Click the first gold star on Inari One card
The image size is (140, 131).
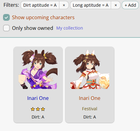pos(33,109)
